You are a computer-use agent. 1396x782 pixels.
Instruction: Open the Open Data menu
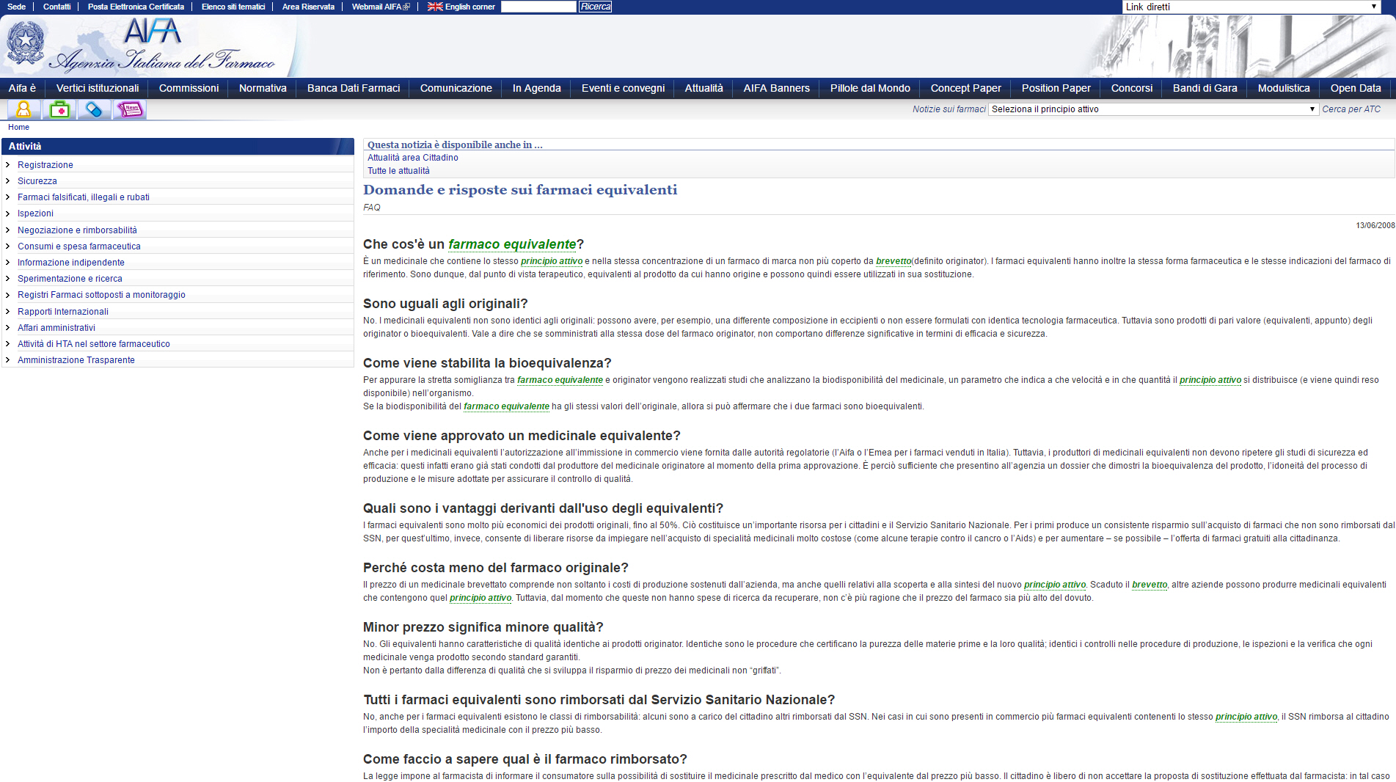click(1355, 88)
